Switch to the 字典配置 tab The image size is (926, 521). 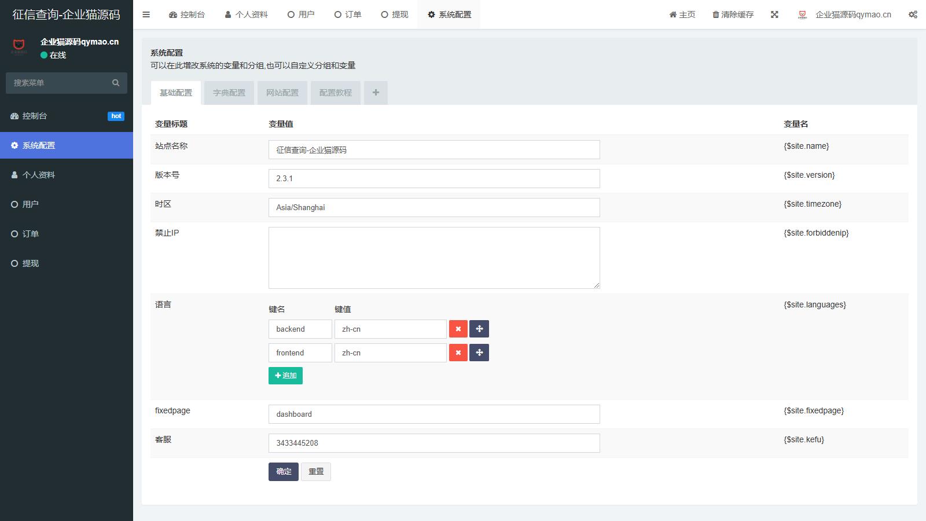coord(229,93)
